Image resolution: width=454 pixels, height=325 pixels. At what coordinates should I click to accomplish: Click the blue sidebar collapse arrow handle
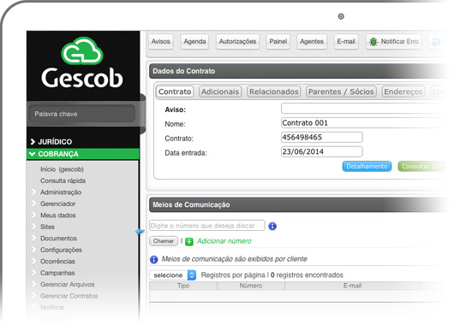tap(140, 232)
